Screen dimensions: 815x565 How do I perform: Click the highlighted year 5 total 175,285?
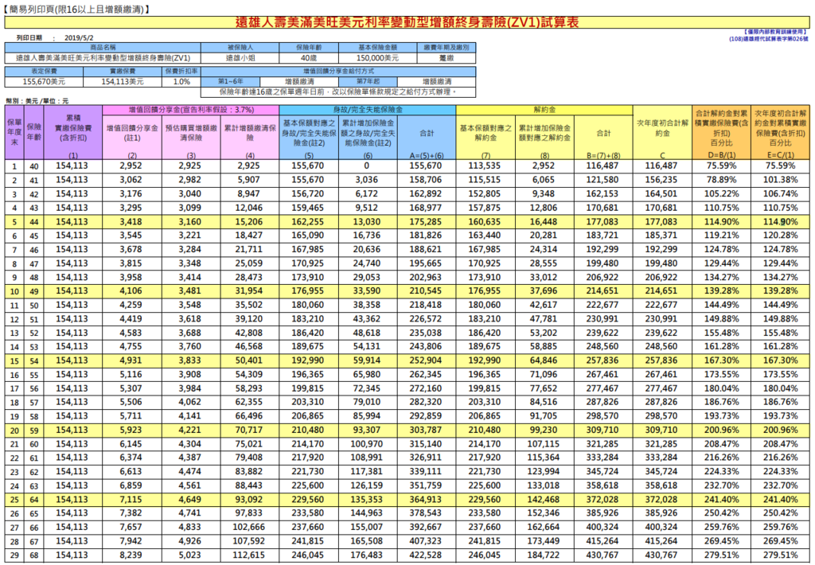tap(426, 222)
